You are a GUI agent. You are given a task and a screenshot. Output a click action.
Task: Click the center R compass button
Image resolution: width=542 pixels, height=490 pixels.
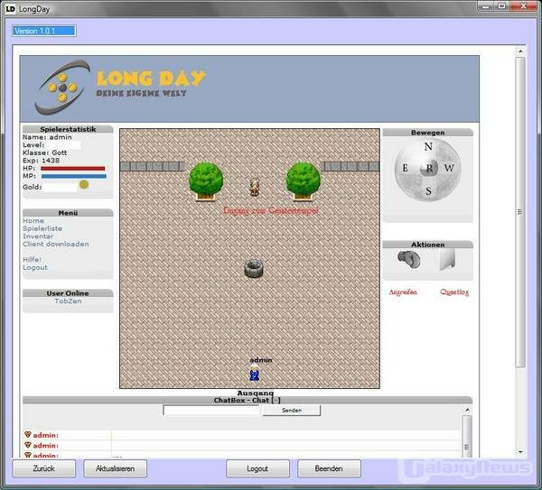tap(429, 168)
